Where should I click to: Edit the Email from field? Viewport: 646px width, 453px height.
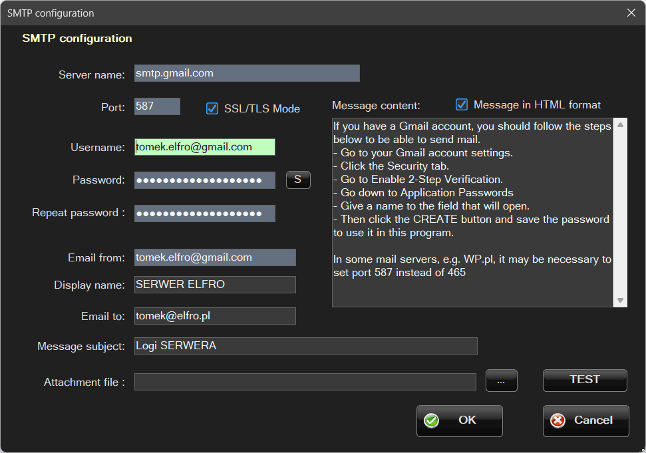[215, 257]
